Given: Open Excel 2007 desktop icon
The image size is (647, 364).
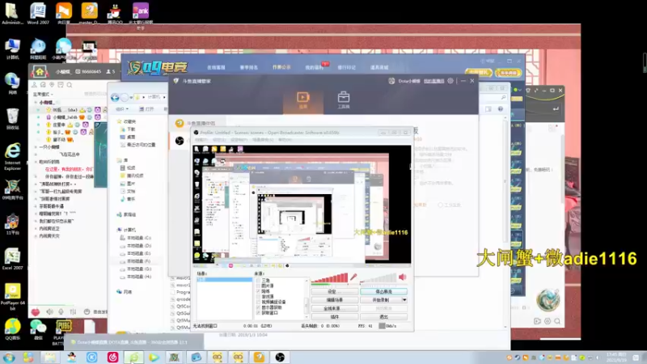Looking at the screenshot, I should (x=12, y=259).
